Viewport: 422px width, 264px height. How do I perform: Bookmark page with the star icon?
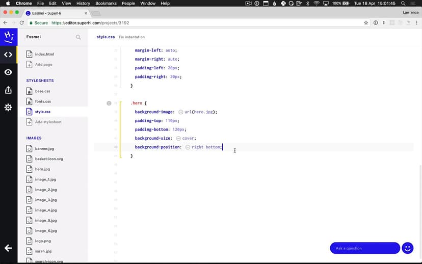(x=366, y=23)
